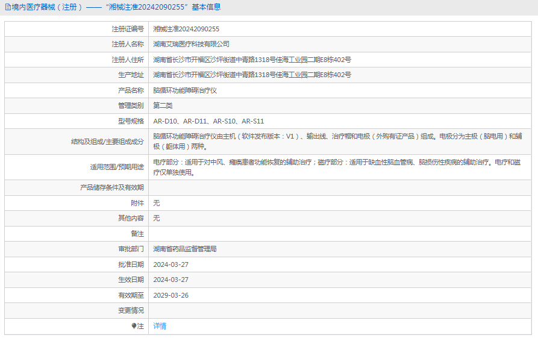Image resolution: width=538 pixels, height=338 pixels.
Task: Click the 注册人住所 address value
Action: click(252, 60)
